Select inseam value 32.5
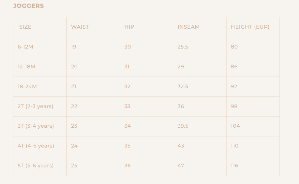299x184 pixels. coord(183,87)
